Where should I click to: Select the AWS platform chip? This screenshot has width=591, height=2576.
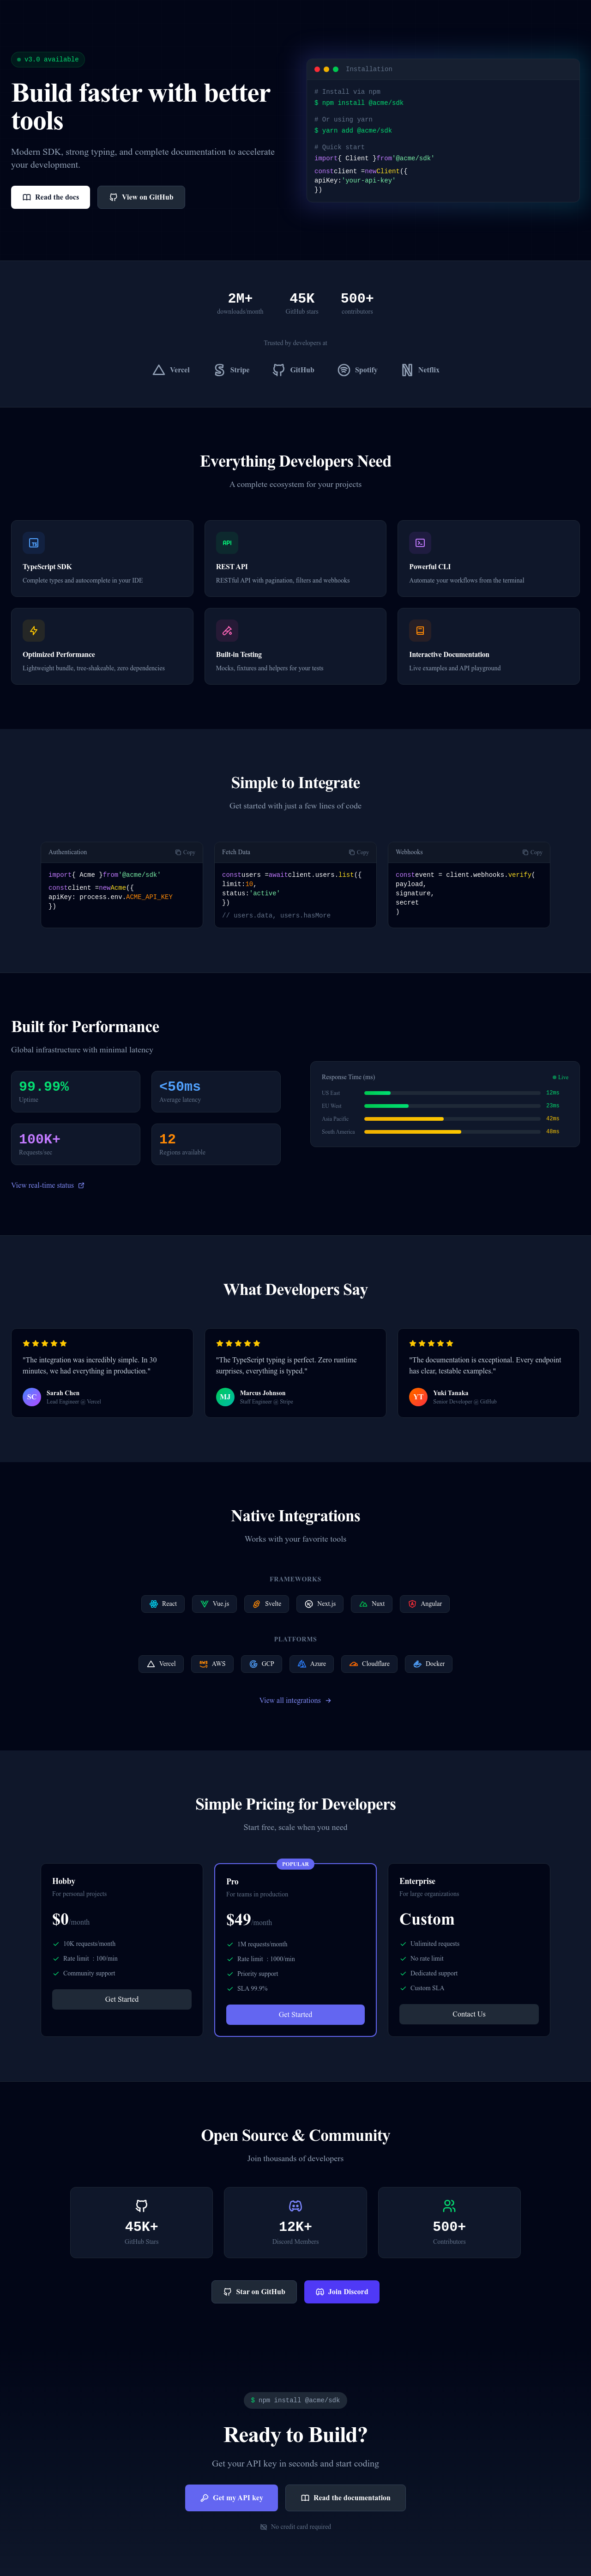pyautogui.click(x=212, y=1663)
